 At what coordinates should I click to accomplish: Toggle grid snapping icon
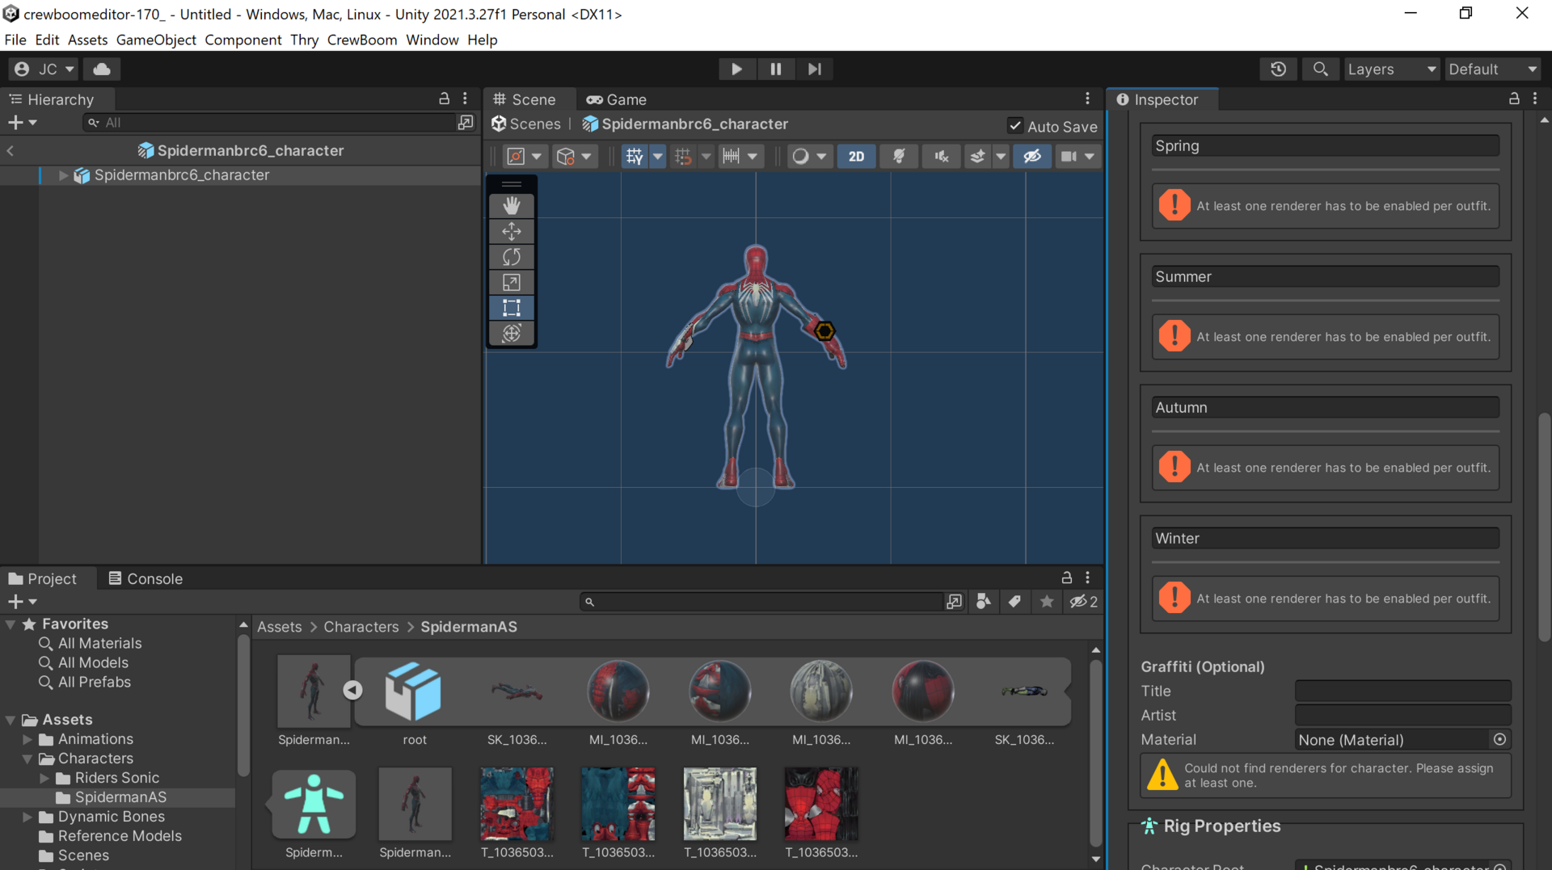click(x=683, y=156)
